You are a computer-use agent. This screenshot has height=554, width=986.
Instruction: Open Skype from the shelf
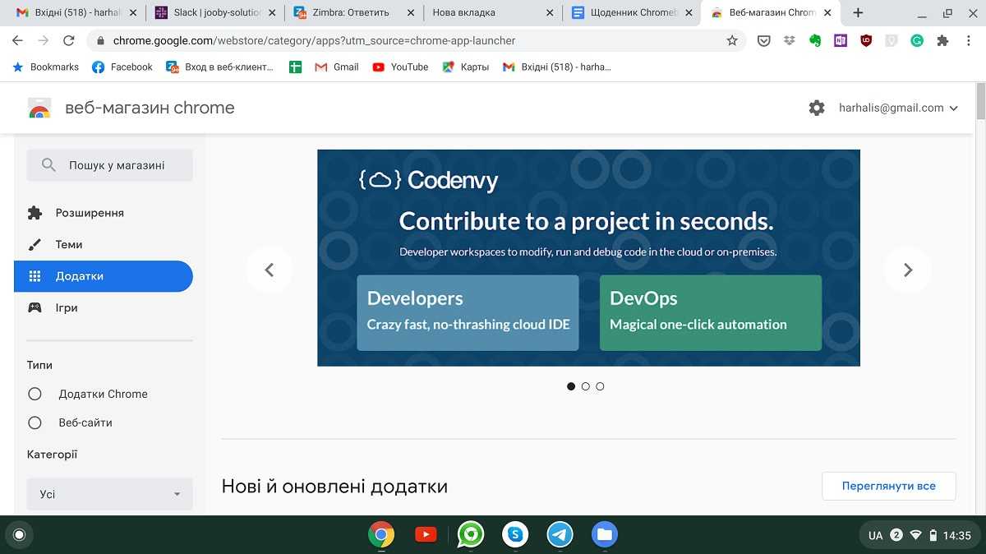pos(515,535)
